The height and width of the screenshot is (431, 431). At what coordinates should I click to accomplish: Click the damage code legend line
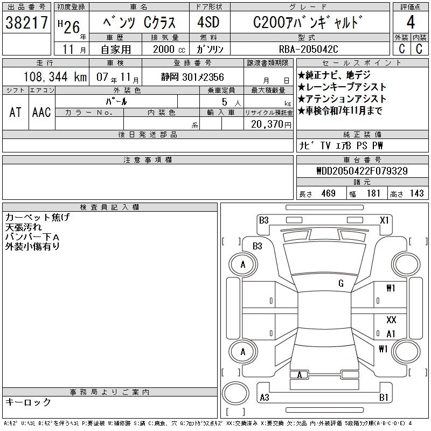click(x=208, y=423)
